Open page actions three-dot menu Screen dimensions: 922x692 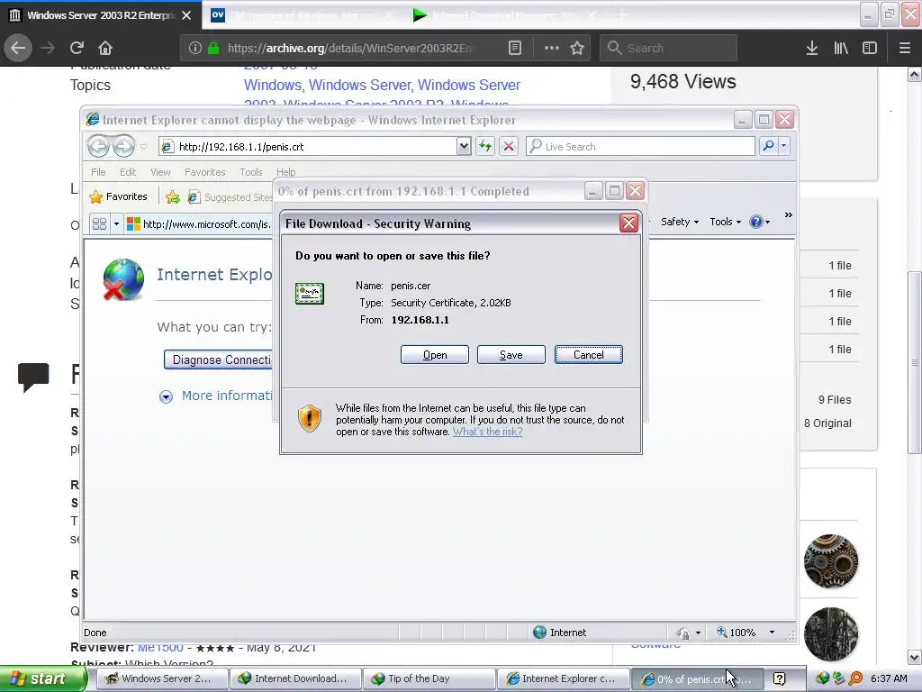point(552,48)
